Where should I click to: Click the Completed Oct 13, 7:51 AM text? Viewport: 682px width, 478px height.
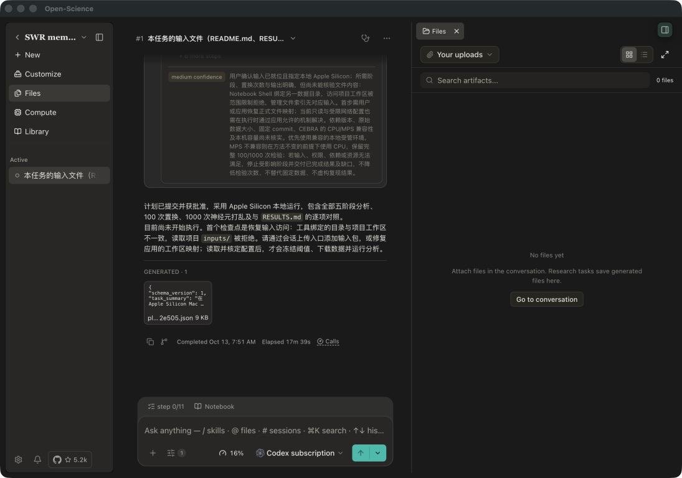(x=216, y=342)
